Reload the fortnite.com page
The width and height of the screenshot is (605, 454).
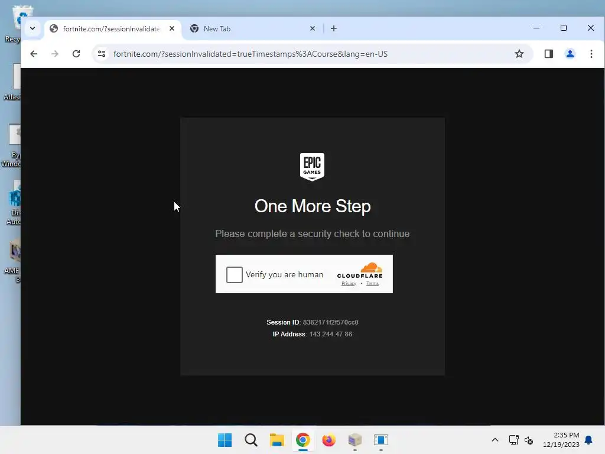coord(76,54)
